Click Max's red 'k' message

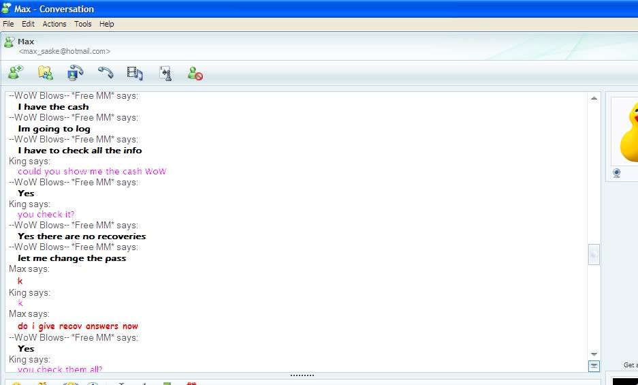pyautogui.click(x=20, y=281)
